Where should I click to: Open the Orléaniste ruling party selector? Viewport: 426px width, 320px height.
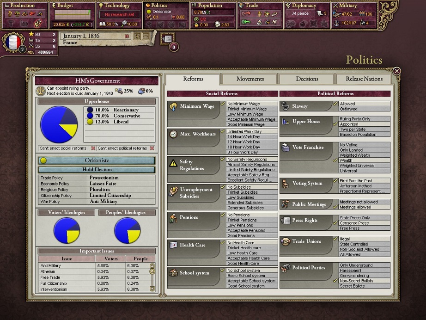pos(97,160)
